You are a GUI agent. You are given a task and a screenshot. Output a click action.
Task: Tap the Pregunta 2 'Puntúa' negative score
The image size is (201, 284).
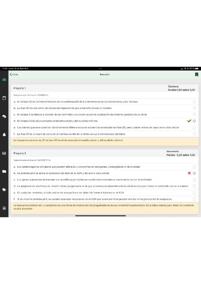[x=181, y=155]
